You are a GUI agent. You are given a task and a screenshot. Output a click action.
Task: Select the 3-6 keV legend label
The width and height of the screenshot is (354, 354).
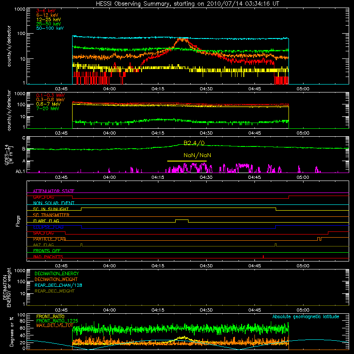click(46, 11)
